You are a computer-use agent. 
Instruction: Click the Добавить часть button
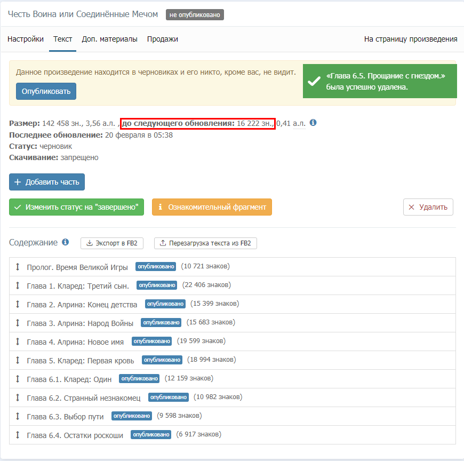(47, 182)
